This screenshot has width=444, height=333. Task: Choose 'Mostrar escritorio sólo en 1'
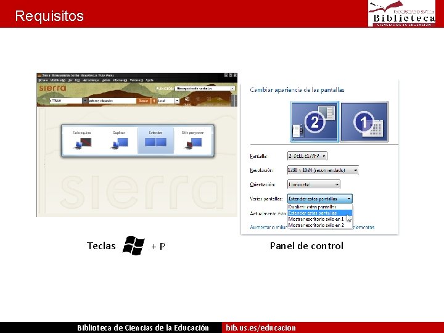coord(320,219)
